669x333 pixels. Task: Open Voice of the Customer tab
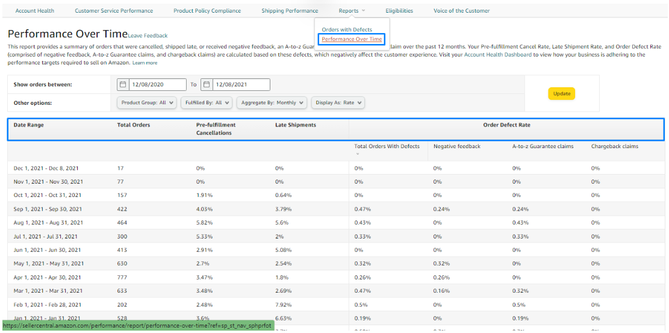pos(461,11)
